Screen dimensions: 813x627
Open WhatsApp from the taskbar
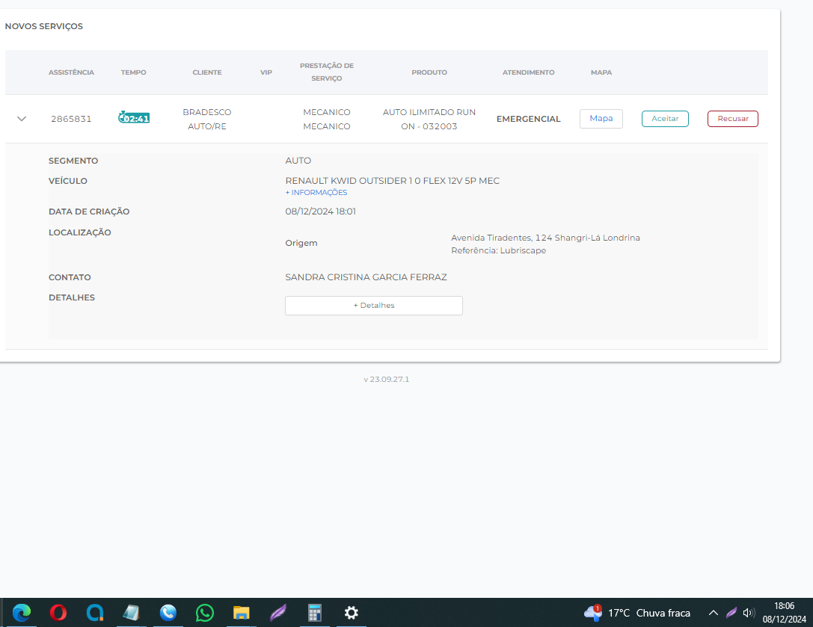[204, 613]
